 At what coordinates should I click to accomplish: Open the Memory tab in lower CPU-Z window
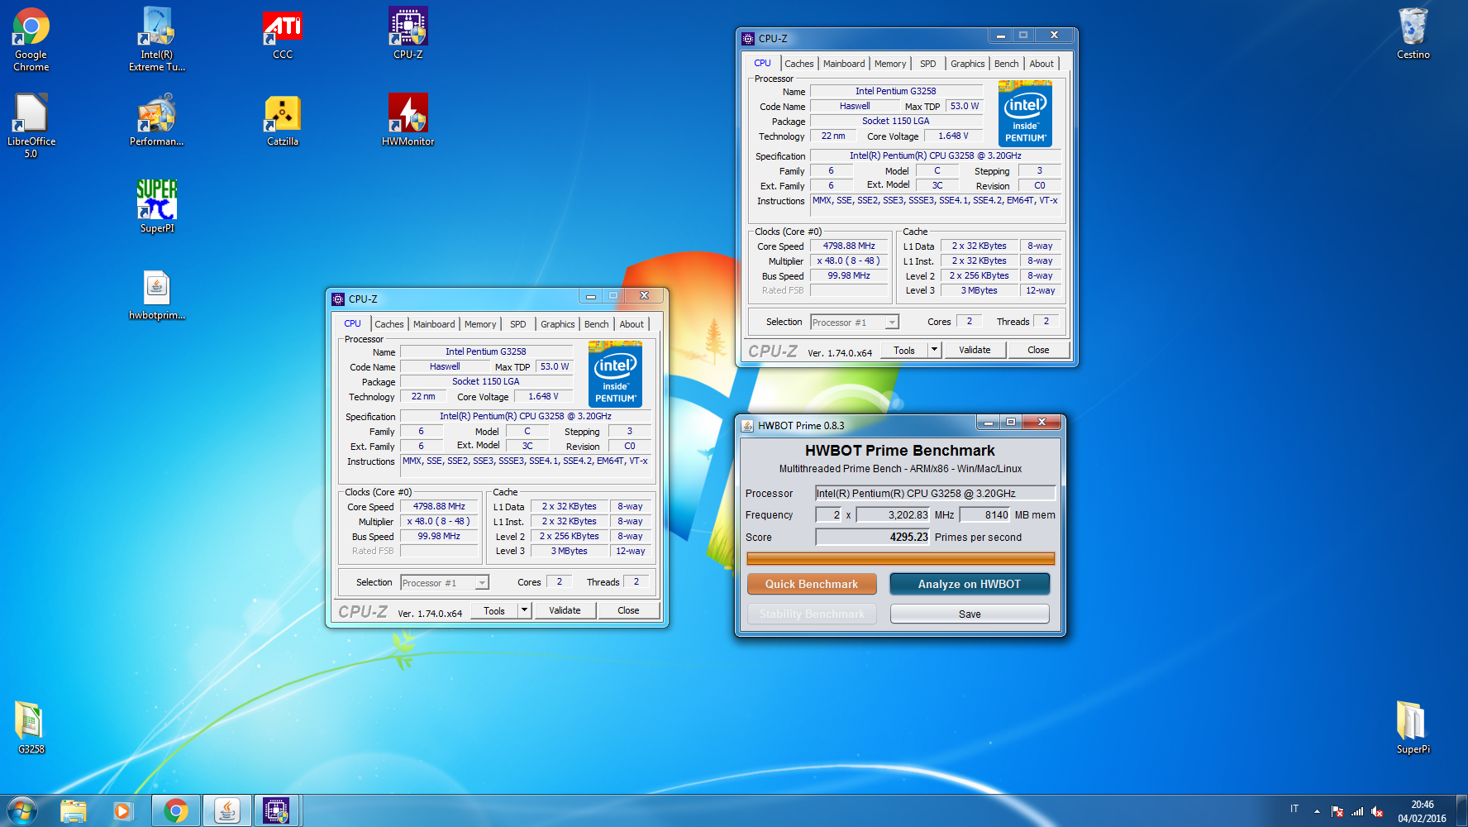click(x=480, y=324)
